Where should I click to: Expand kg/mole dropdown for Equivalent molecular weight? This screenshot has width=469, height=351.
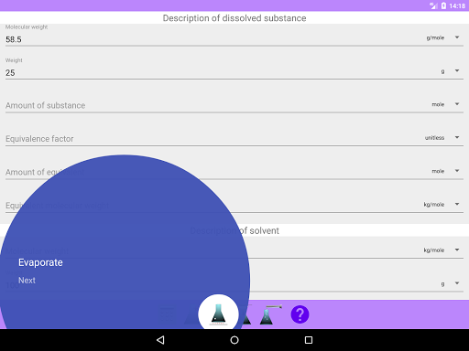[x=442, y=204]
